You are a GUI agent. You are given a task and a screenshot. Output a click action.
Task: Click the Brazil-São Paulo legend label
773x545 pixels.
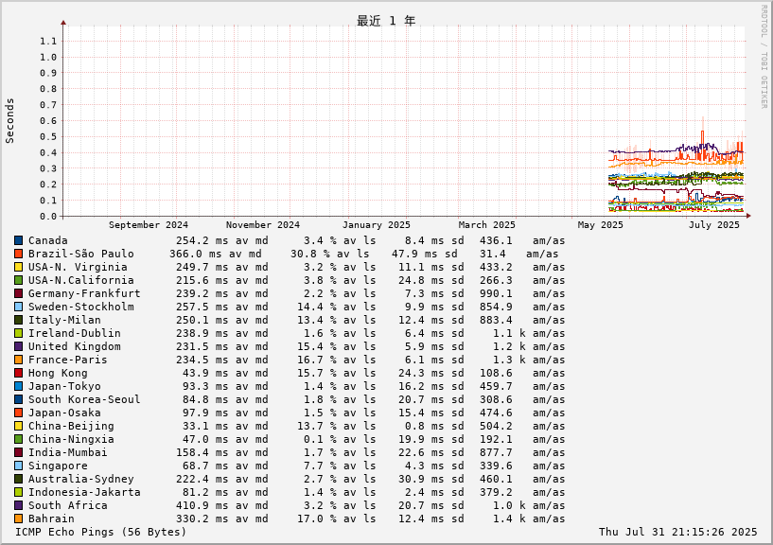(x=80, y=254)
